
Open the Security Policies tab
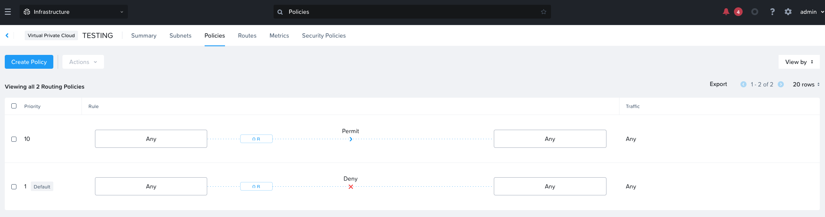[324, 35]
